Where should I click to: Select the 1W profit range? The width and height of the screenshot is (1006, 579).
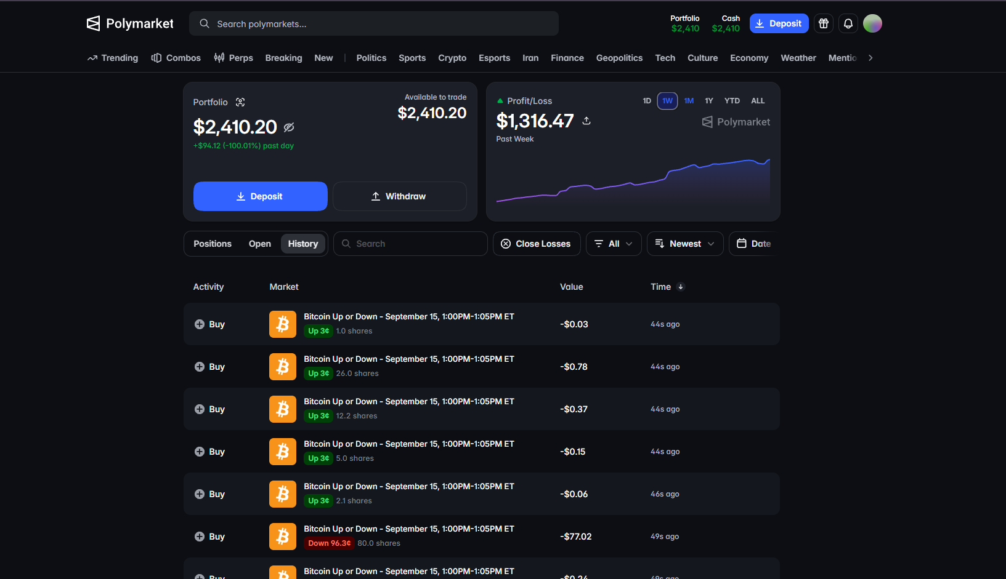pyautogui.click(x=667, y=101)
